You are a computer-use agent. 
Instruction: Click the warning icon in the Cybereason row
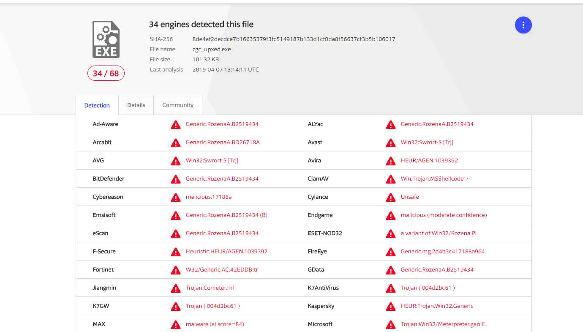176,197
